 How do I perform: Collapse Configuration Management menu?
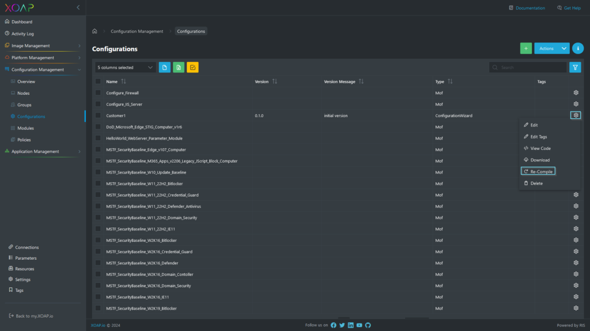(43, 70)
